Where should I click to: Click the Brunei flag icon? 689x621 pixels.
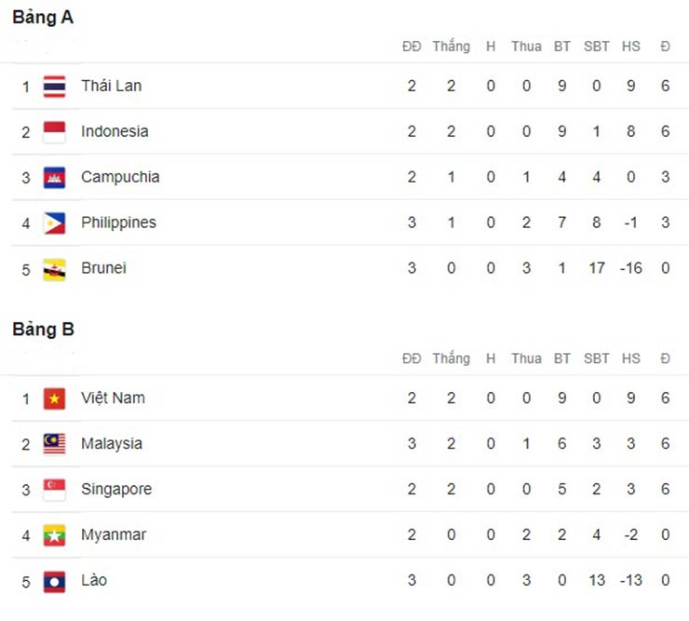click(x=54, y=269)
